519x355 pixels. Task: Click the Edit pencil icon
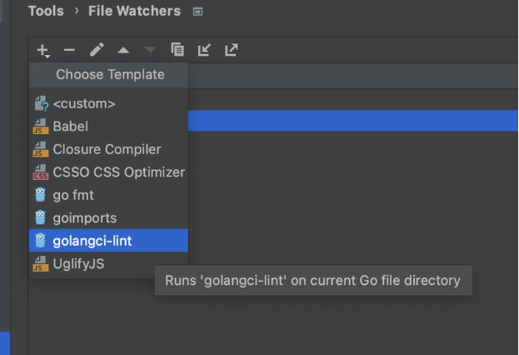pyautogui.click(x=97, y=51)
